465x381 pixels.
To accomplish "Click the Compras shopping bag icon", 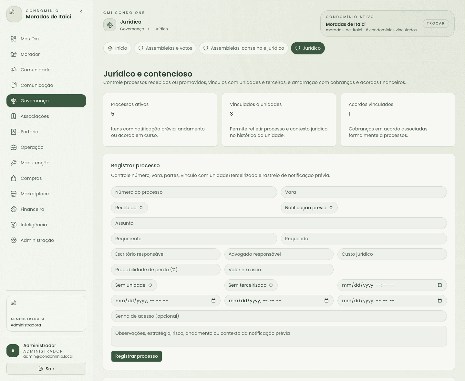I will pos(14,178).
